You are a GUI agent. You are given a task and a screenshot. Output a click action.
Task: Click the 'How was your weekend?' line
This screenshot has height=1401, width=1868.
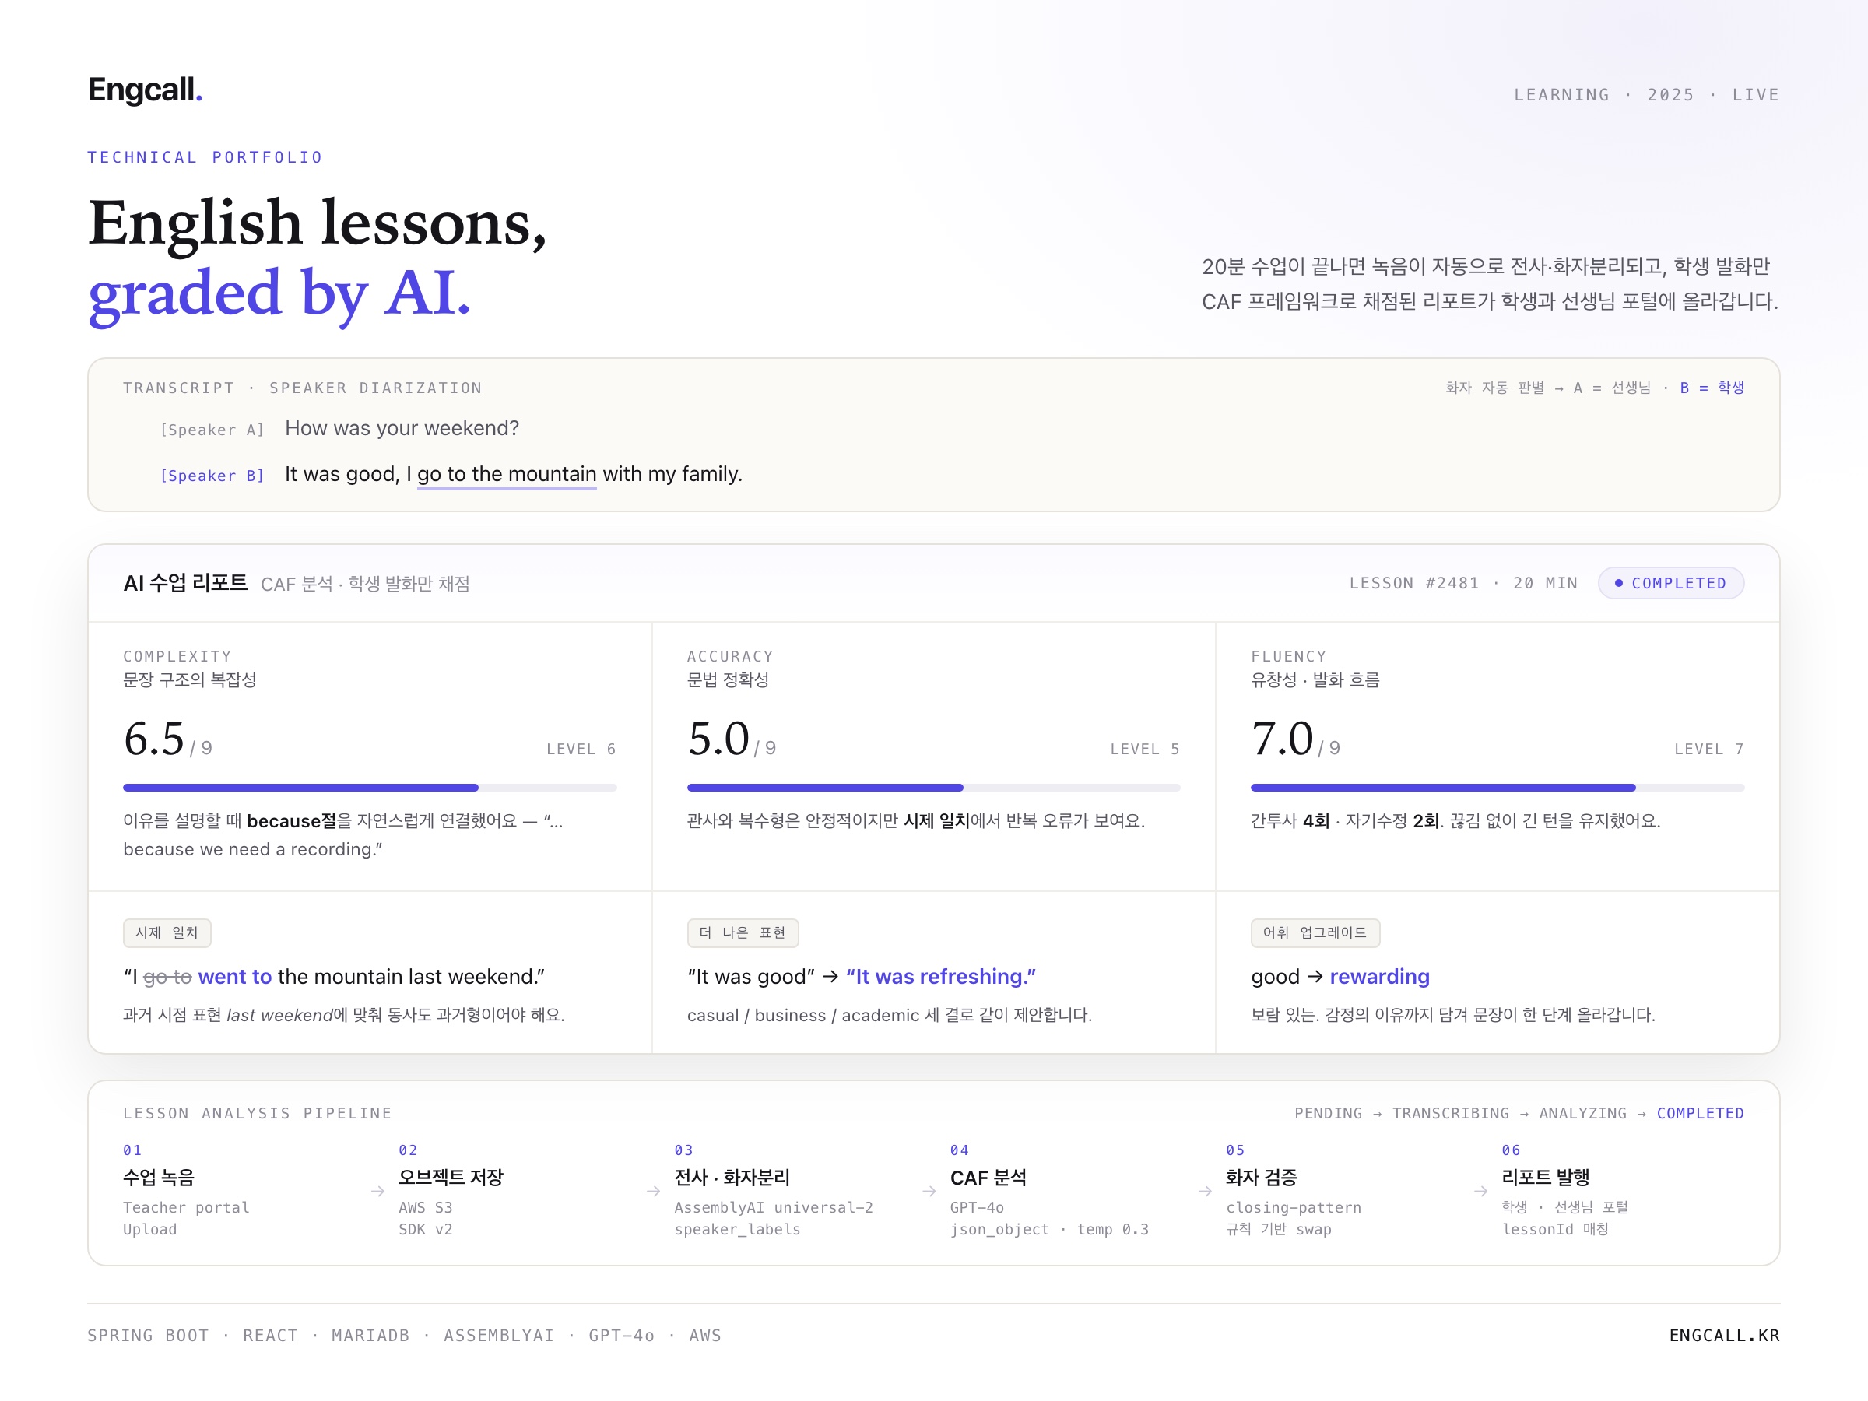pos(402,428)
